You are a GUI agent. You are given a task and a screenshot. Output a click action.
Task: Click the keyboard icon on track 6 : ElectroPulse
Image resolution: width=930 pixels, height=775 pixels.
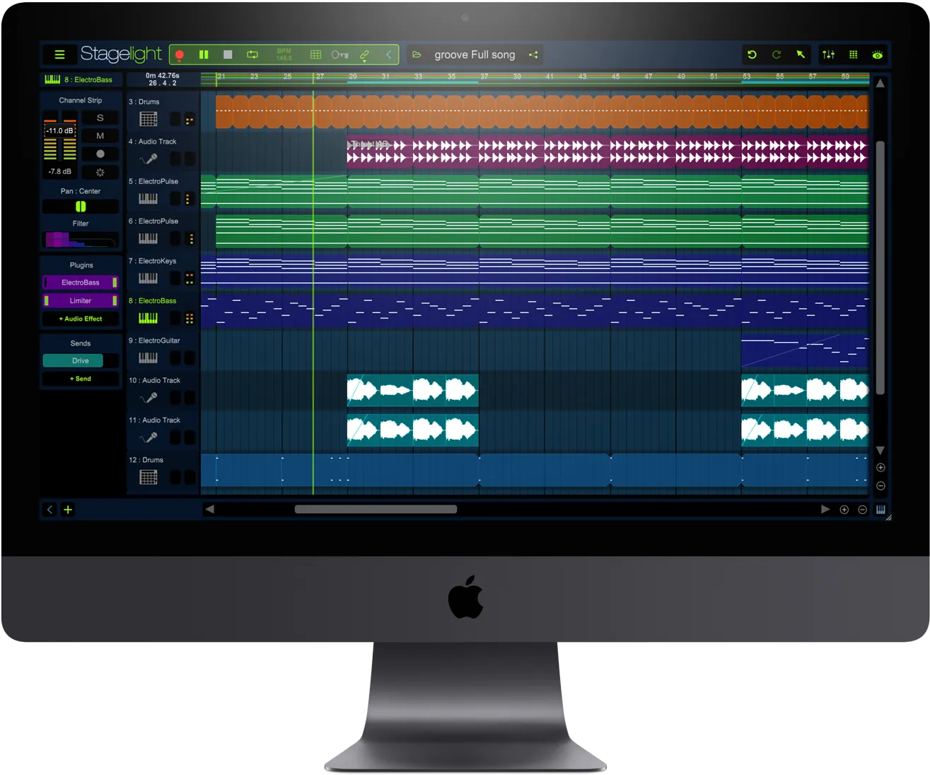149,239
